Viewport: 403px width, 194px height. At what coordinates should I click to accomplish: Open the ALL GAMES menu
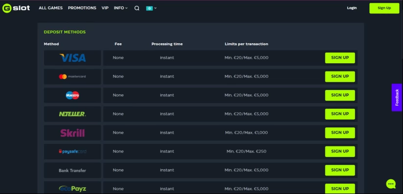(x=51, y=8)
